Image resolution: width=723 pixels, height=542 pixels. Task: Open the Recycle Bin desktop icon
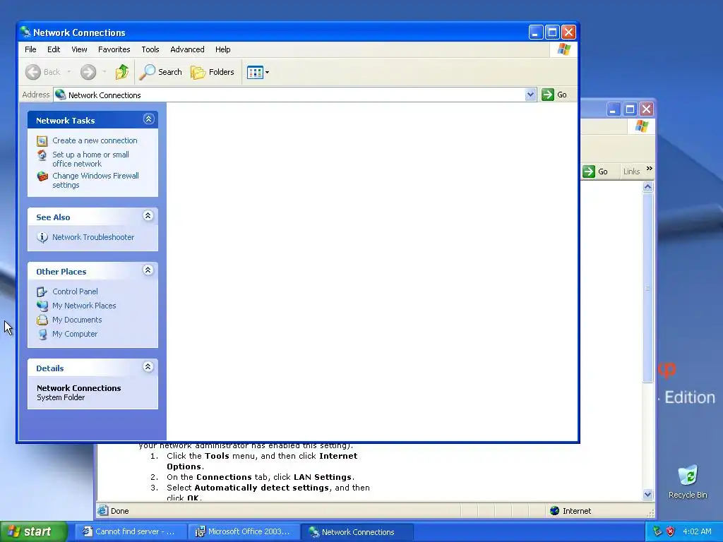click(x=688, y=481)
